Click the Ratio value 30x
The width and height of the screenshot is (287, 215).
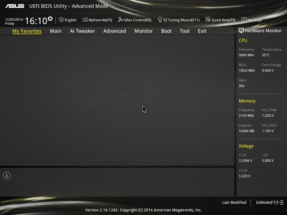pyautogui.click(x=242, y=86)
